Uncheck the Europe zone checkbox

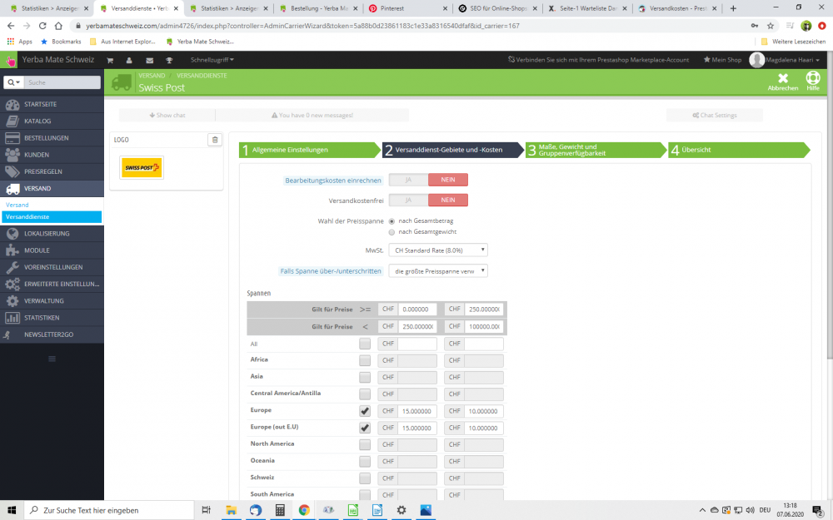pyautogui.click(x=365, y=411)
